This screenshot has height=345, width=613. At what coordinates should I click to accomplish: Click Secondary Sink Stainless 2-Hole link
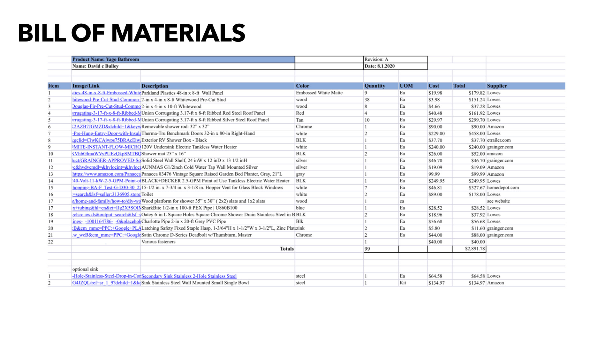[x=189, y=276]
